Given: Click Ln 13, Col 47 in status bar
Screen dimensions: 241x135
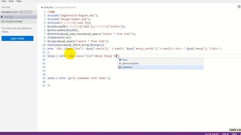Looking at the screenshot, I should click(212, 134).
